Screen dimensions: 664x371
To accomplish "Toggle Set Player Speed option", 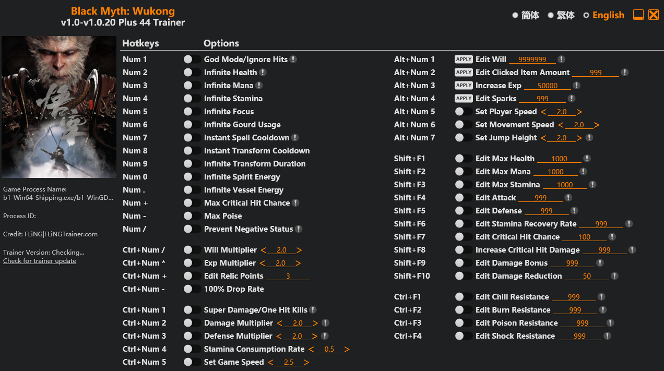I will 464,112.
